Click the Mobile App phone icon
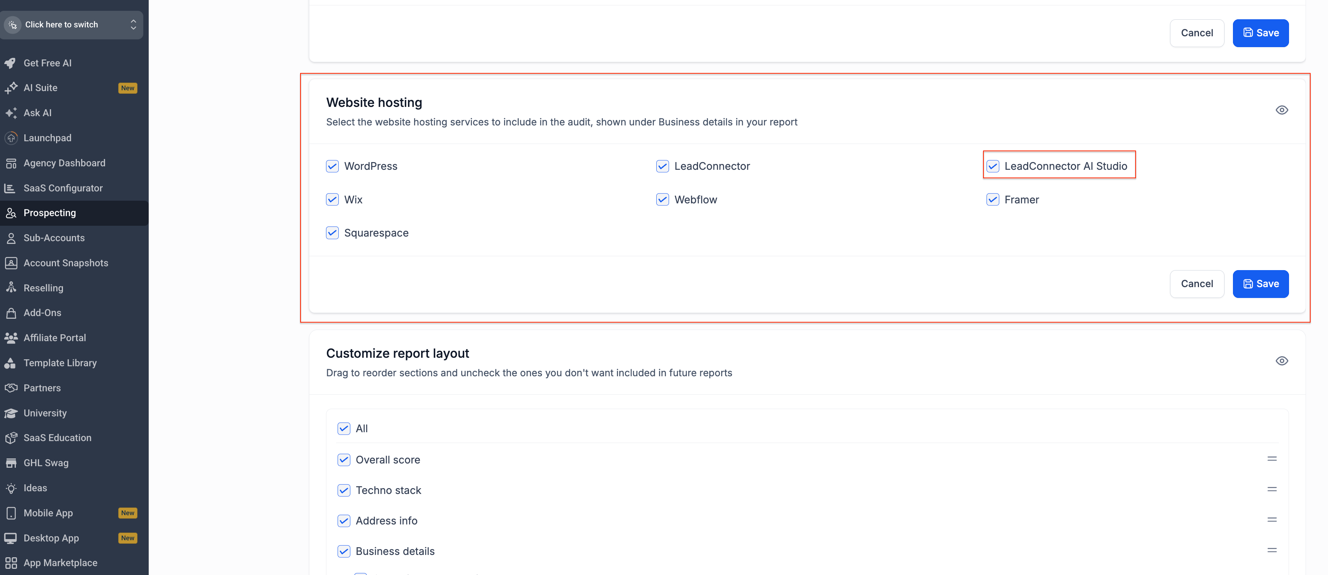The height and width of the screenshot is (575, 1328). 10,513
